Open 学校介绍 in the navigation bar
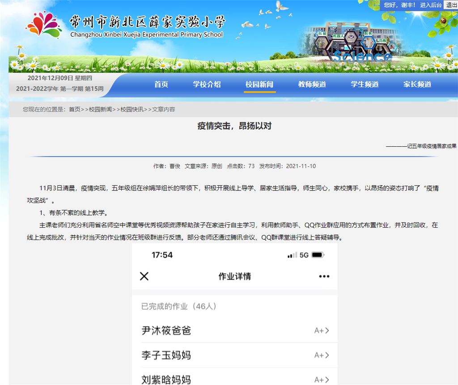The height and width of the screenshot is (385, 458). pos(207,85)
